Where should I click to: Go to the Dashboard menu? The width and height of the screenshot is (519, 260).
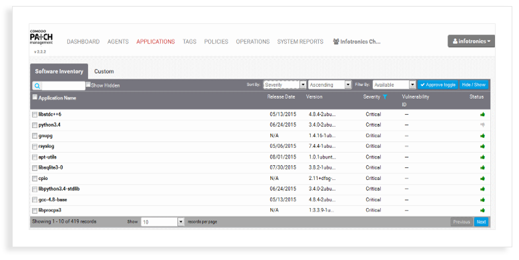coord(83,42)
